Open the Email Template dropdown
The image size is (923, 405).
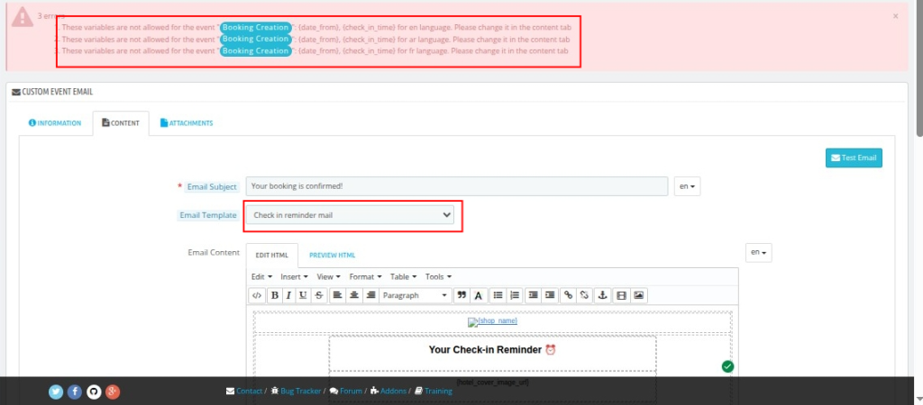click(x=352, y=215)
